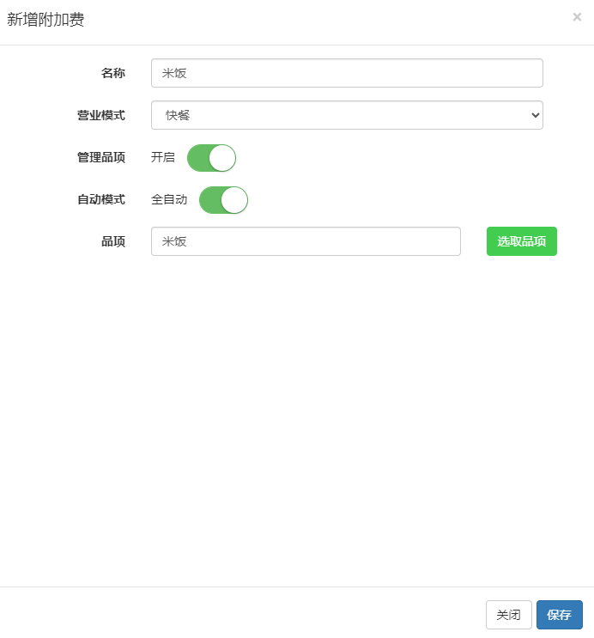The image size is (594, 638).
Task: Expand the chevron arrow of the 营业模式 select
Action: tap(535, 115)
